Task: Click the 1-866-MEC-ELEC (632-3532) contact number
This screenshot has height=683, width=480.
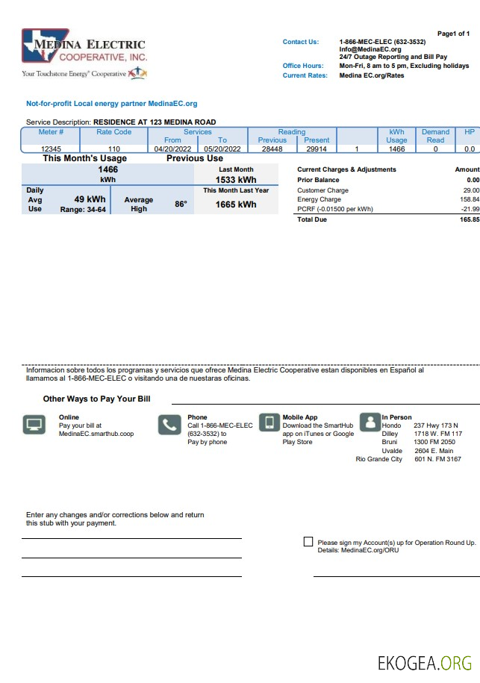Action: click(x=382, y=42)
